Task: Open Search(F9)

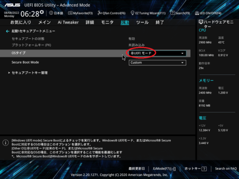Action: pos(180,13)
